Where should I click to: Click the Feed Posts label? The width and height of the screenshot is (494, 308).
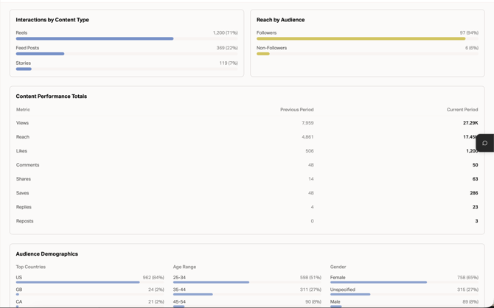pos(27,48)
